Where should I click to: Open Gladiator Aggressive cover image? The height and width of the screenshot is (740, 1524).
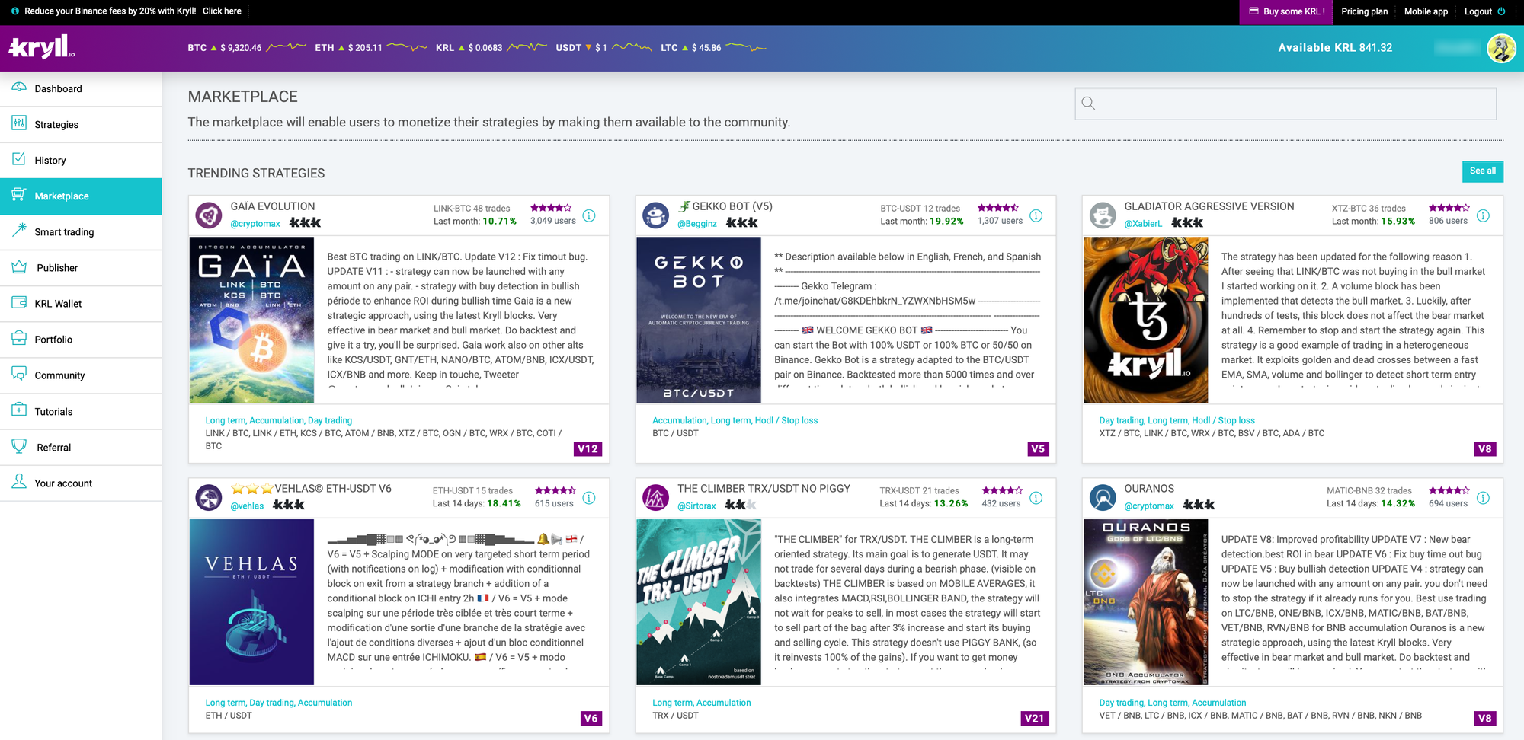(x=1145, y=320)
